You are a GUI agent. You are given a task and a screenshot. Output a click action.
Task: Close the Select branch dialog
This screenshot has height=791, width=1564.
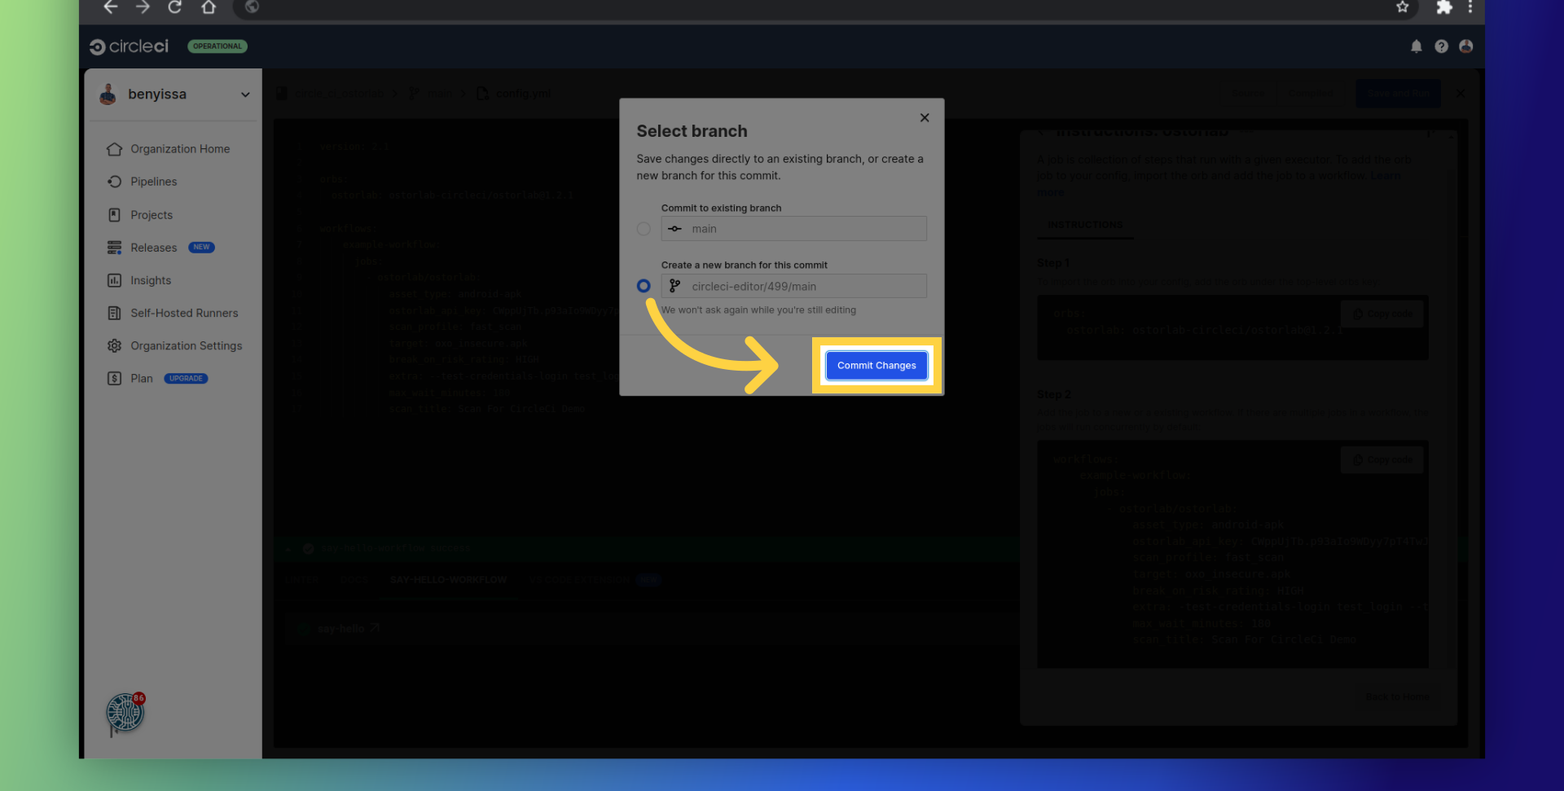point(925,118)
